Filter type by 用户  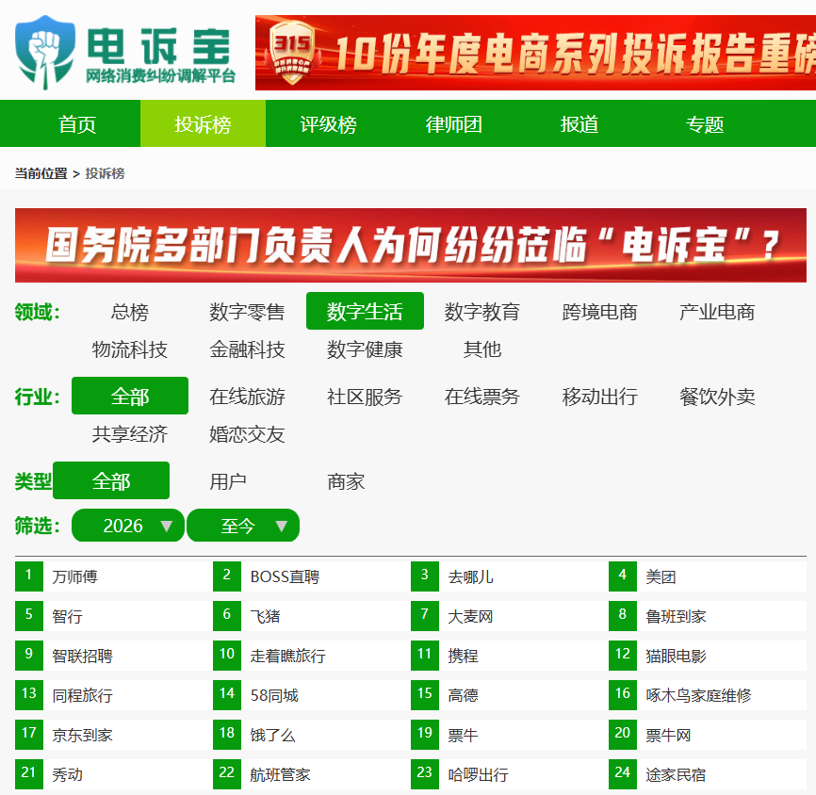[x=228, y=481]
